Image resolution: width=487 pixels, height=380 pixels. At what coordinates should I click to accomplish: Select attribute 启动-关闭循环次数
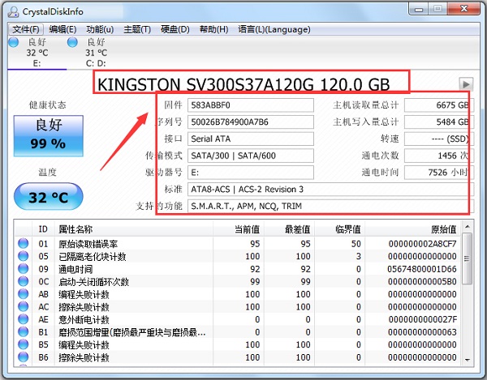(94, 282)
